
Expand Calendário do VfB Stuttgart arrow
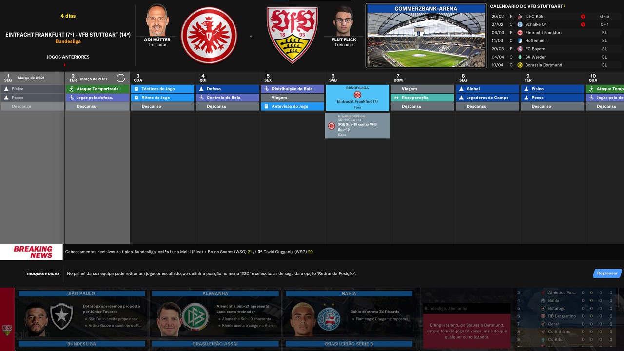tap(565, 6)
